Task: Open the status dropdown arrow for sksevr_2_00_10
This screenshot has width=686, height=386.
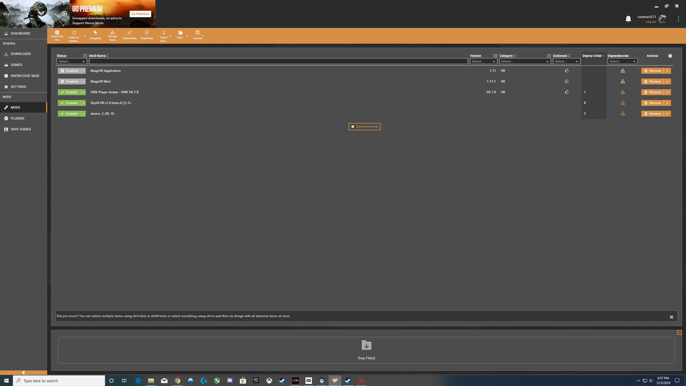Action: click(84, 114)
